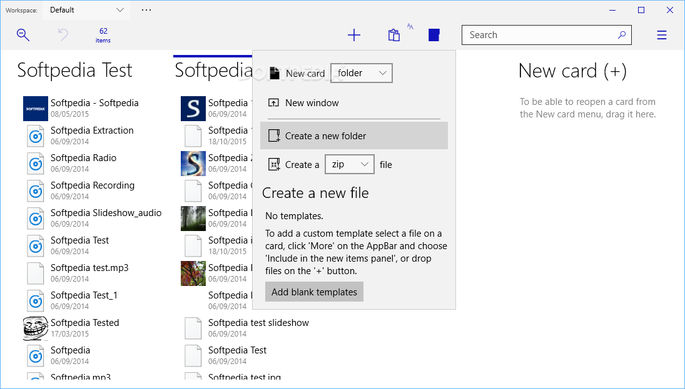Select Softpedia test slideshow file icon
The image size is (685, 389).
click(193, 328)
